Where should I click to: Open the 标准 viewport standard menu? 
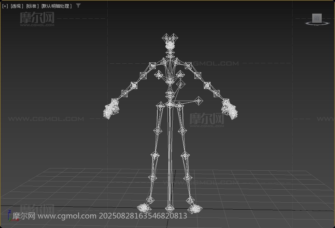(32, 6)
